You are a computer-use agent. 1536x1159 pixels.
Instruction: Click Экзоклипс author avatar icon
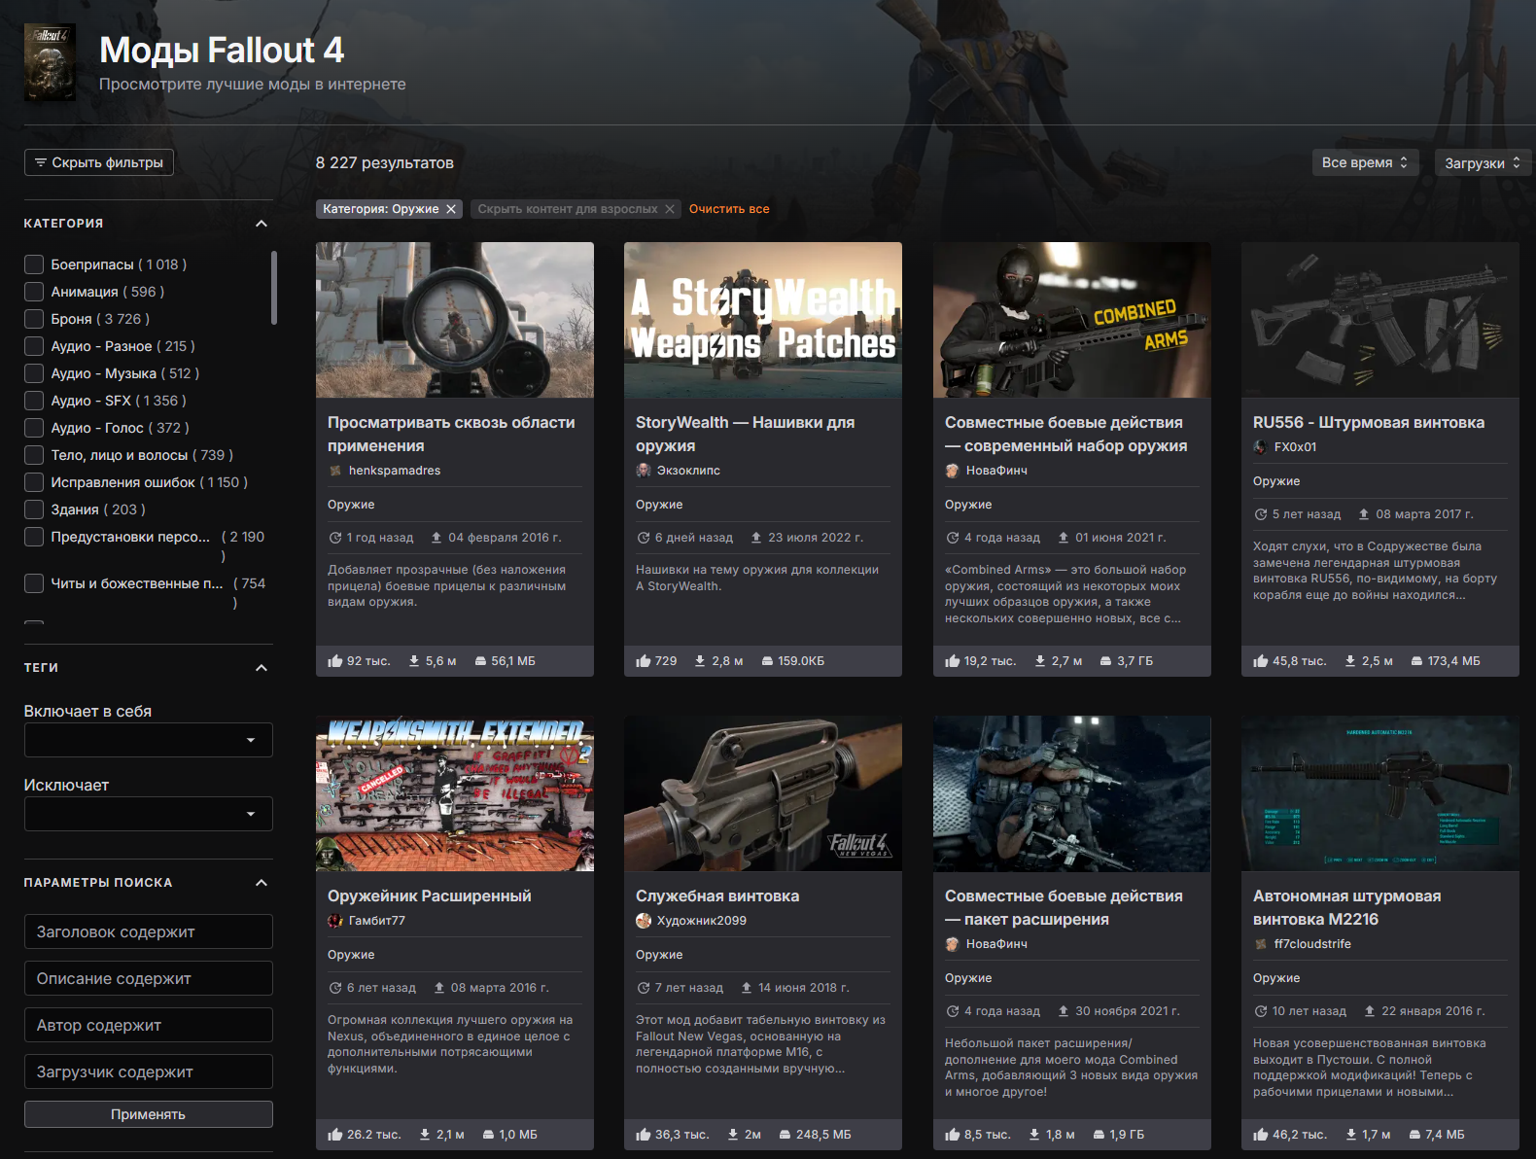(644, 471)
